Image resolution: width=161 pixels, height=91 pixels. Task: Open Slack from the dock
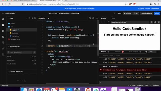[96, 89]
